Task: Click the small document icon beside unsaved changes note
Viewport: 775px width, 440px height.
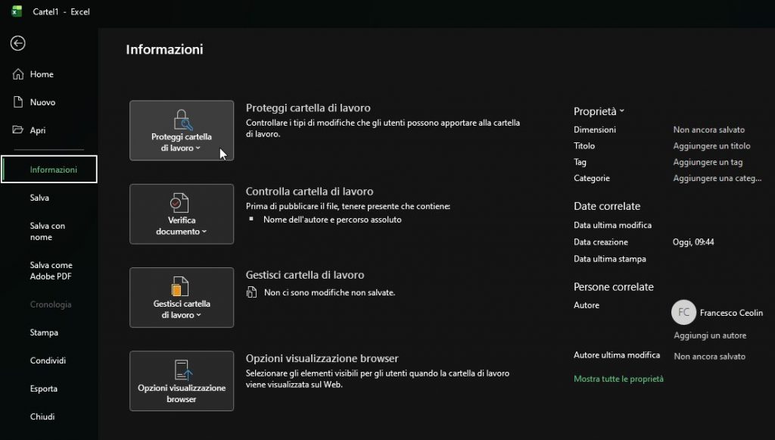Action: pyautogui.click(x=251, y=292)
